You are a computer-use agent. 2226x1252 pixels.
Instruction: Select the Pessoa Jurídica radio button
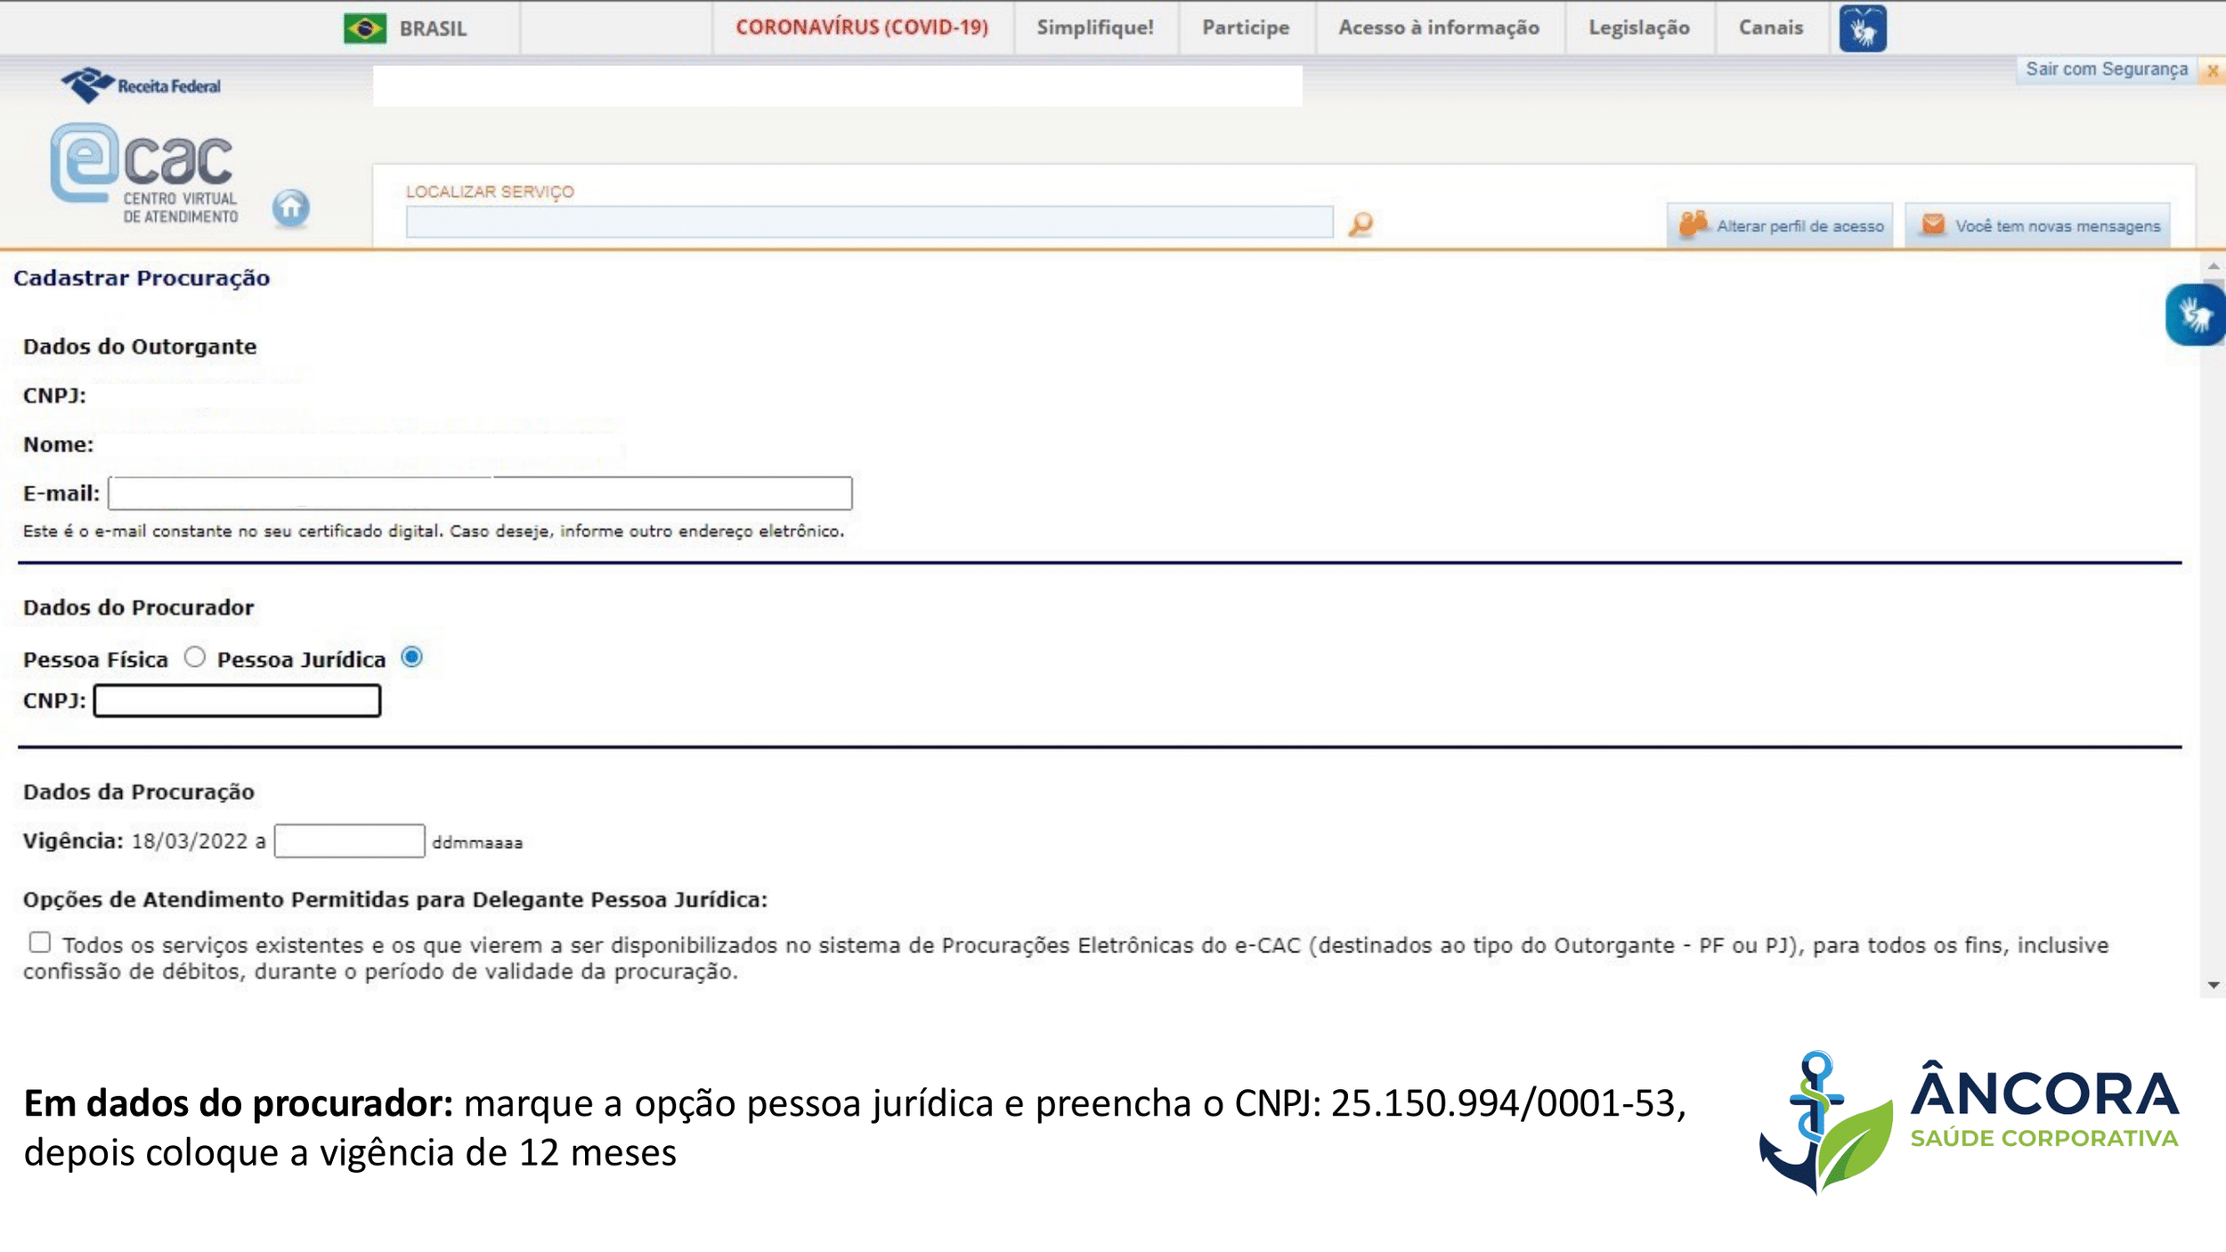(x=411, y=657)
